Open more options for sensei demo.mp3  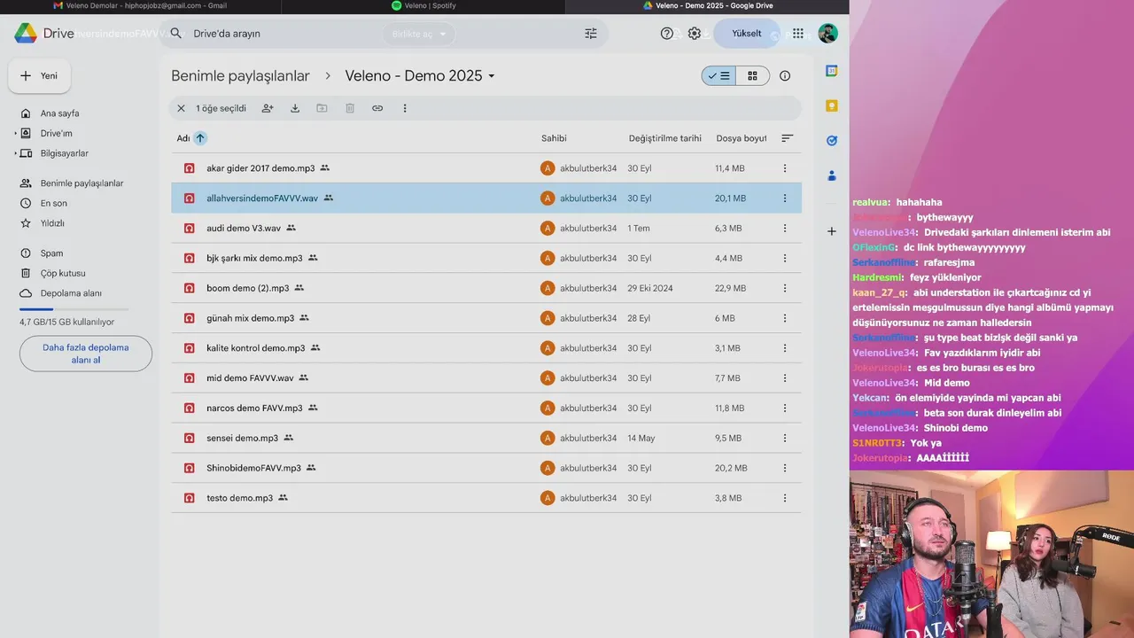pyautogui.click(x=785, y=438)
